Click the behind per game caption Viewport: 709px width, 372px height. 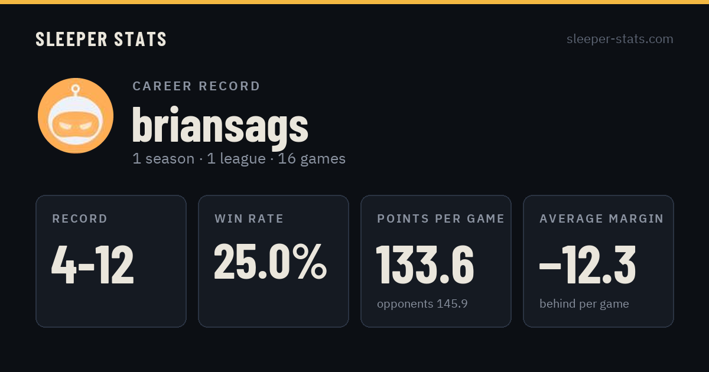(x=584, y=304)
